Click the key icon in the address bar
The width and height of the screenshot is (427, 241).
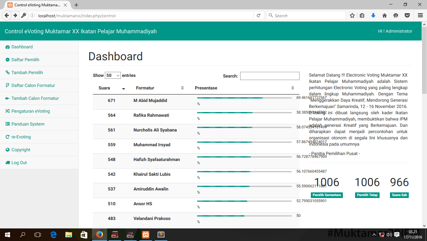click(x=24, y=15)
